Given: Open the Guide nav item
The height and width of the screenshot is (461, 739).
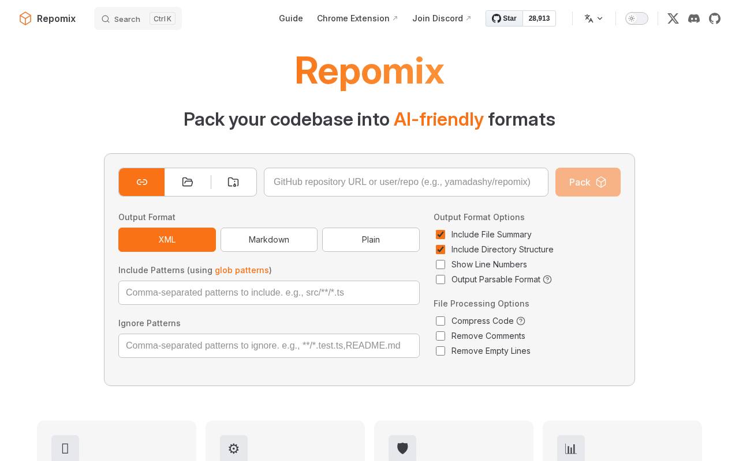Looking at the screenshot, I should (291, 18).
